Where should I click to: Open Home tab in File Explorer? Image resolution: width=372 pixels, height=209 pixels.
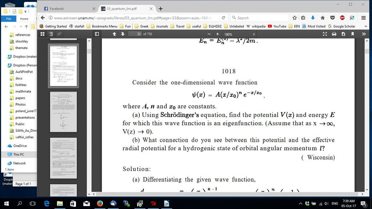click(x=24, y=19)
